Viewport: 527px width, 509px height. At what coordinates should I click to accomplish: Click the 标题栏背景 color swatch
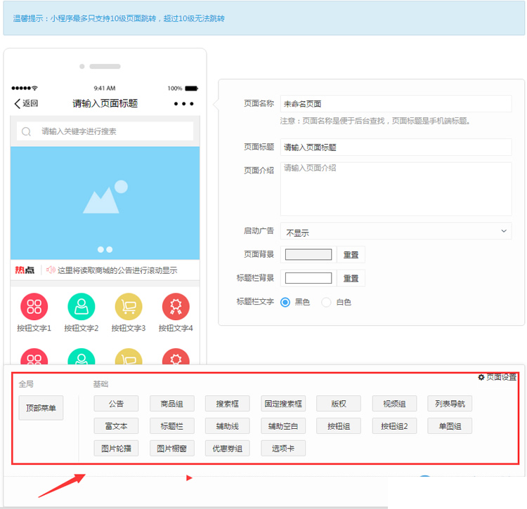pyautogui.click(x=308, y=278)
